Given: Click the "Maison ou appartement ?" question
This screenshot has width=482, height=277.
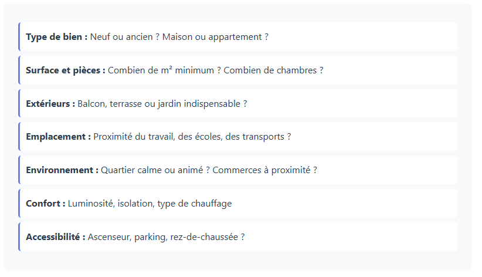Looking at the screenshot, I should (x=215, y=37).
